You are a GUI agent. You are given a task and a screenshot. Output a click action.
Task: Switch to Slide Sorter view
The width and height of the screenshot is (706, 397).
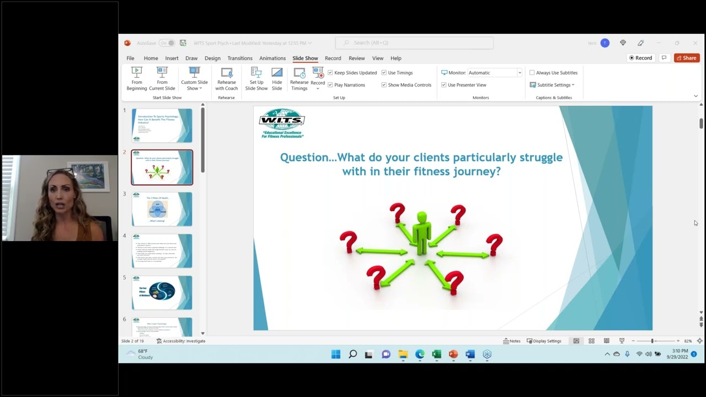coord(591,341)
